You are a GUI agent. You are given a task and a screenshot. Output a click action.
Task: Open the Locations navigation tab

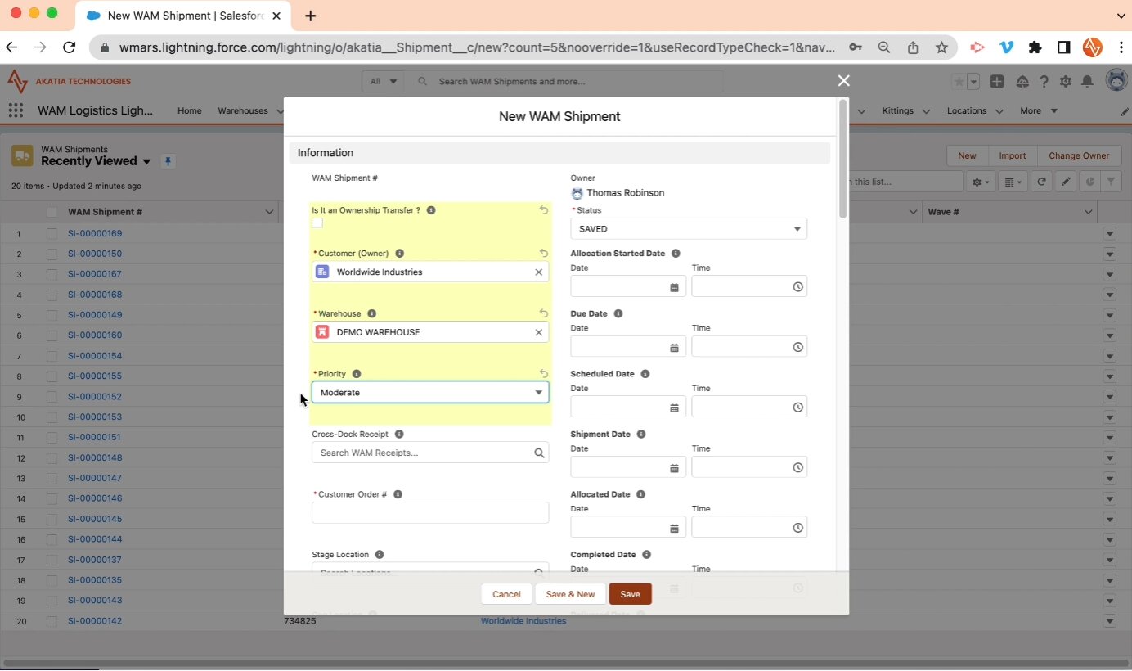coord(966,110)
